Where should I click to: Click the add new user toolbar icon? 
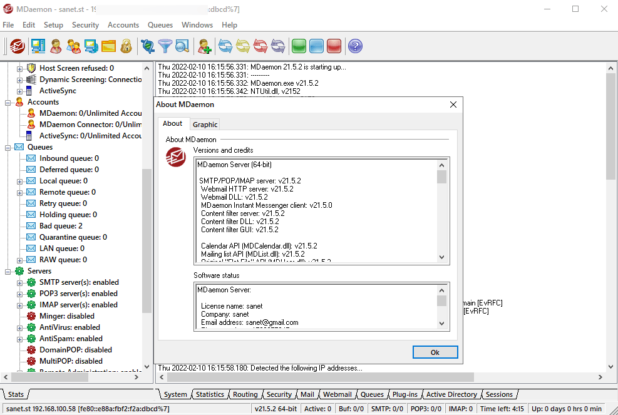tap(205, 46)
